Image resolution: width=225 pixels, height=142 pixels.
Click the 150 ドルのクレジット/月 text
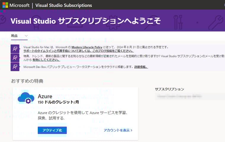[x=58, y=102]
